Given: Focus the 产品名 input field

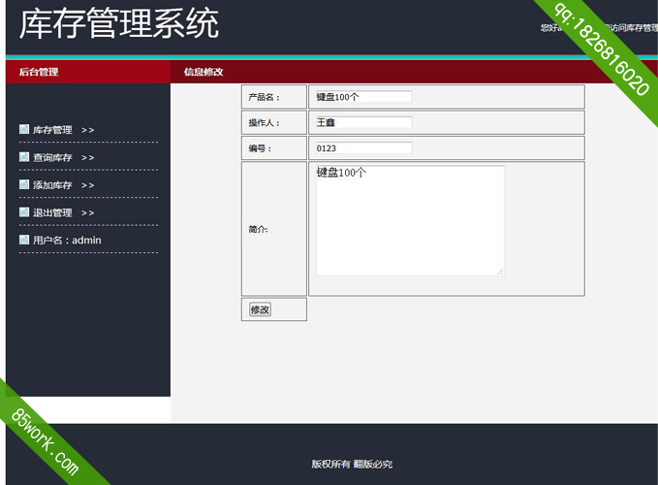Looking at the screenshot, I should [x=363, y=97].
